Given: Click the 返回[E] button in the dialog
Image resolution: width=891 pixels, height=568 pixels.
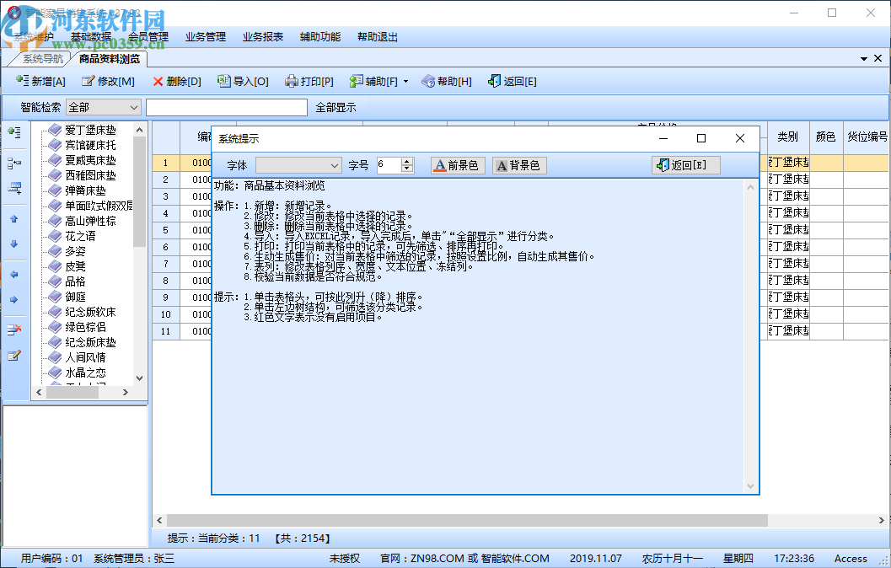Looking at the screenshot, I should 685,165.
